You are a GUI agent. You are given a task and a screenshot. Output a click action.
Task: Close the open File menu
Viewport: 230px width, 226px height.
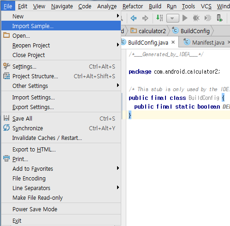coord(8,6)
